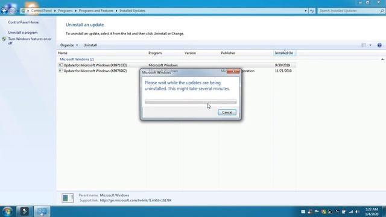The image size is (386, 217).
Task: Open the Get help question mark icon
Action: 379,45
